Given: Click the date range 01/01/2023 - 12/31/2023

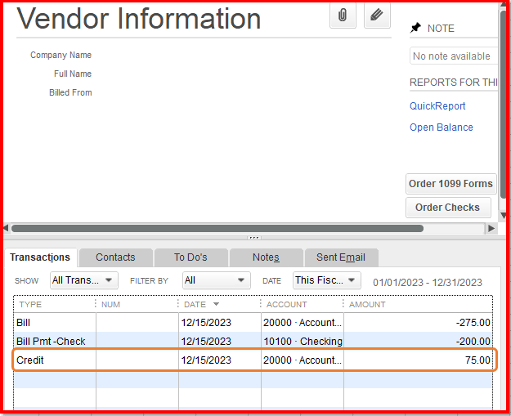Looking at the screenshot, I should coord(428,282).
